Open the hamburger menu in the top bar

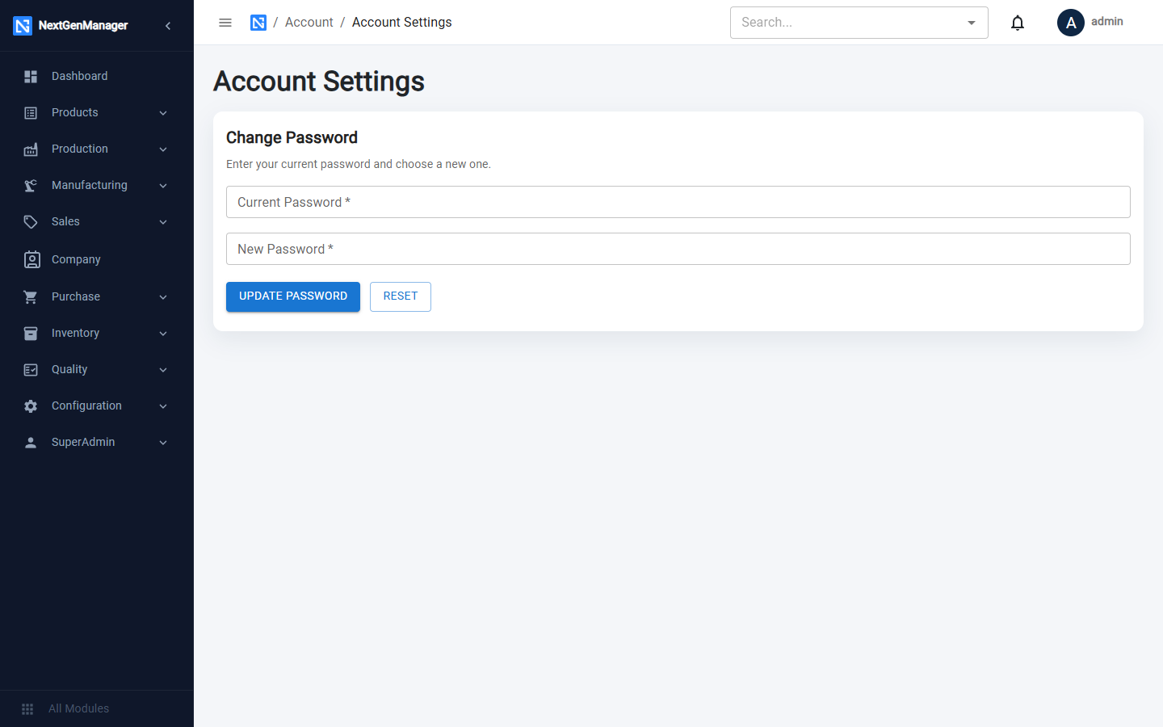[x=225, y=23]
